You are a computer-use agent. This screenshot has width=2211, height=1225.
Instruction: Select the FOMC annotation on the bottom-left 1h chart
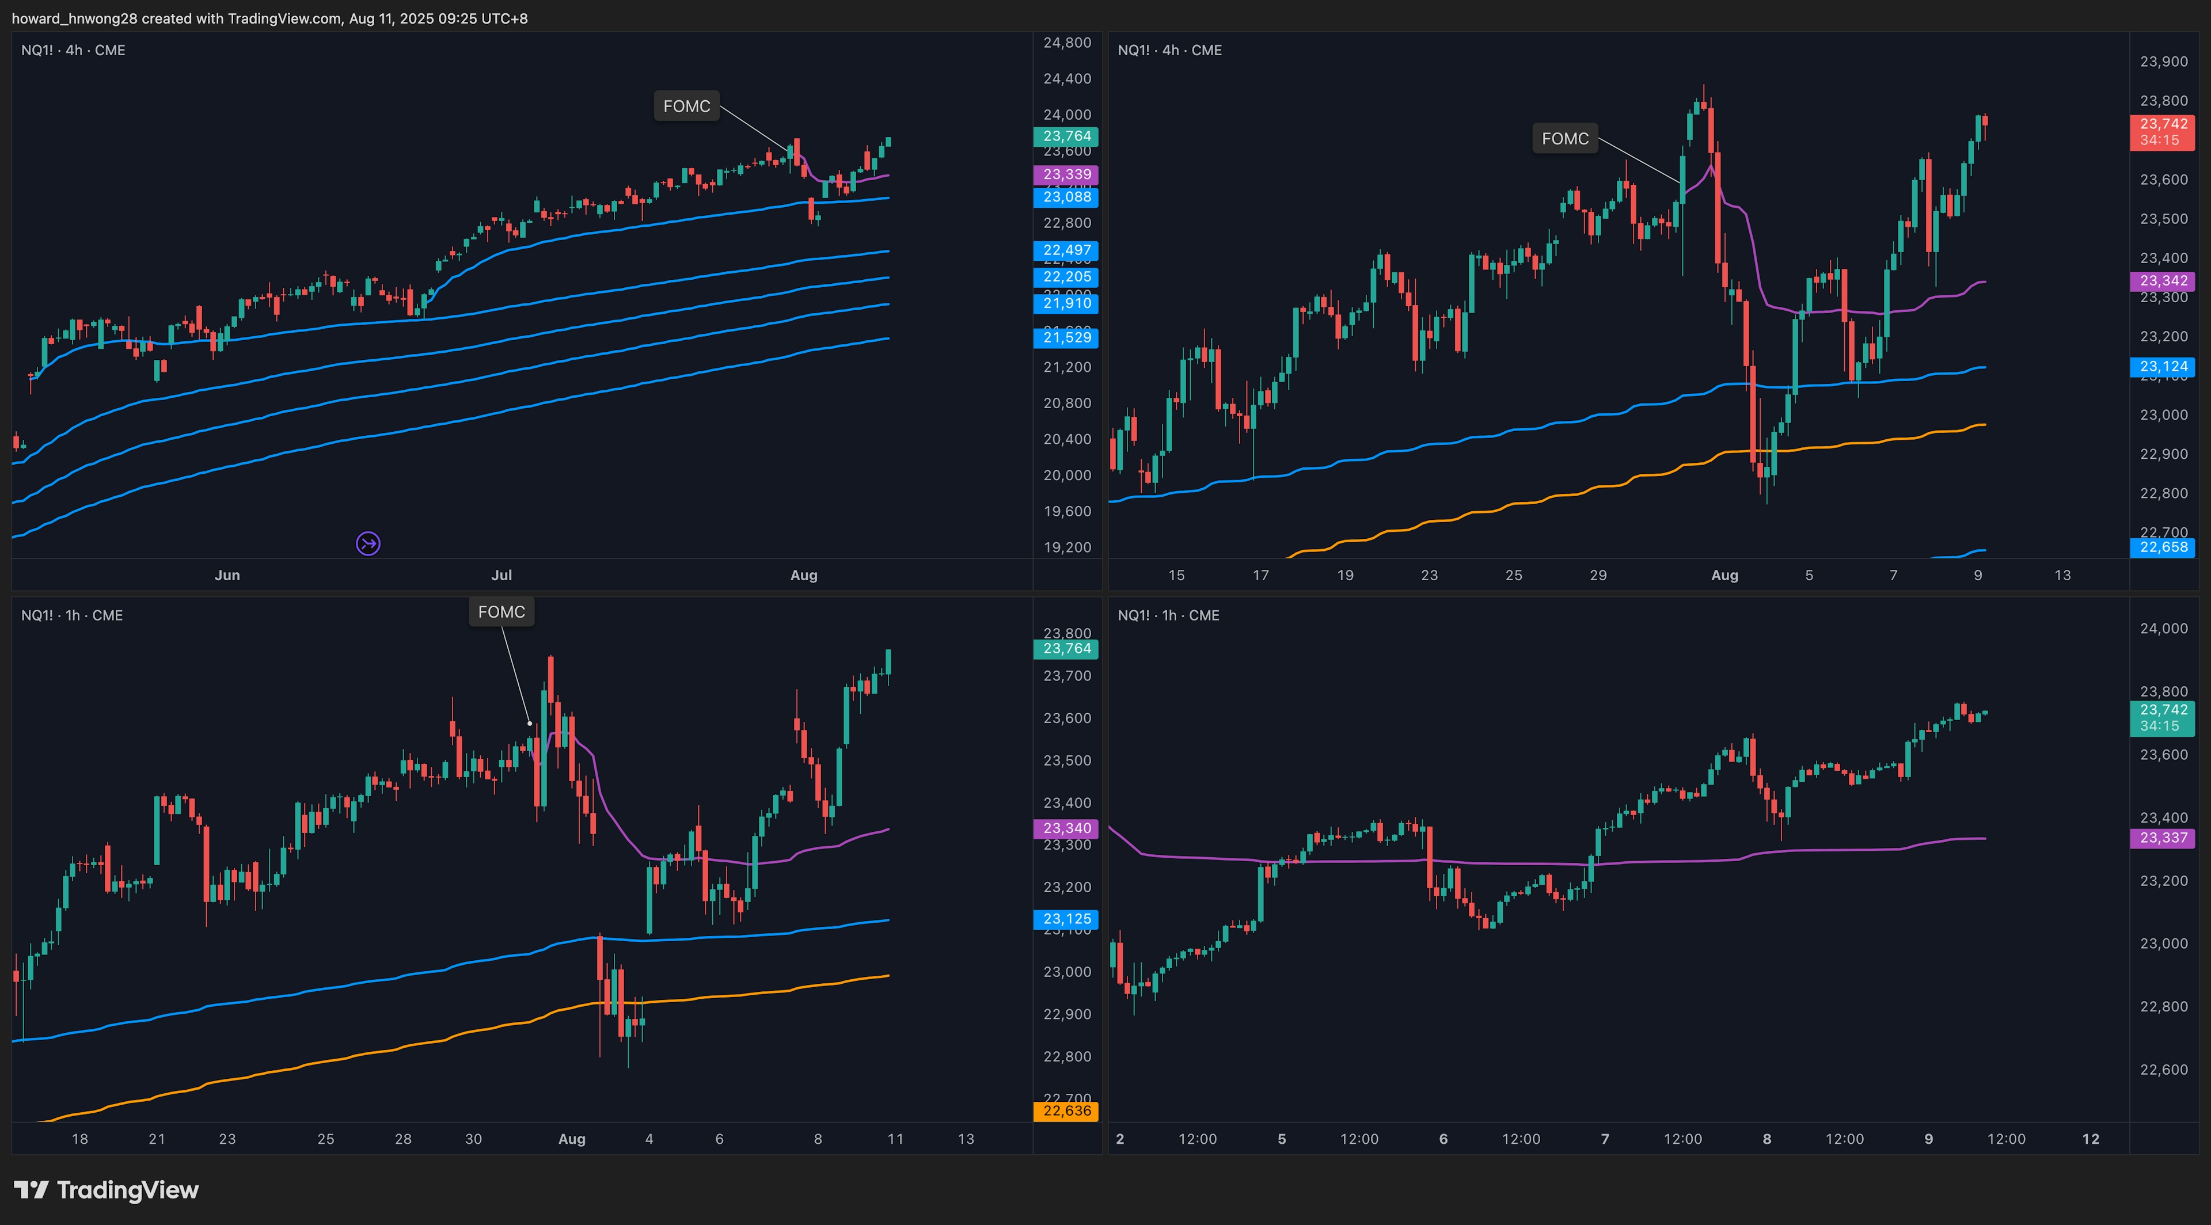[502, 612]
